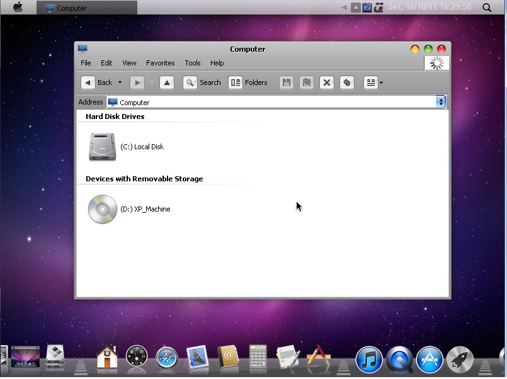Screen dimensions: 507x379
Task: Select the (D:) XP_Machine disc icon
Action: [x=103, y=209]
